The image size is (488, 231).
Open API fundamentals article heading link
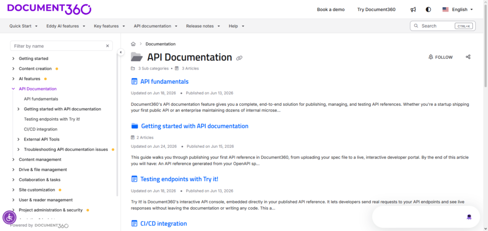(164, 82)
